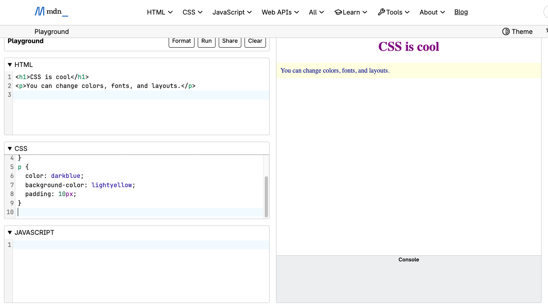
Task: Click the h1 line in HTML editor
Action: pyautogui.click(x=52, y=77)
